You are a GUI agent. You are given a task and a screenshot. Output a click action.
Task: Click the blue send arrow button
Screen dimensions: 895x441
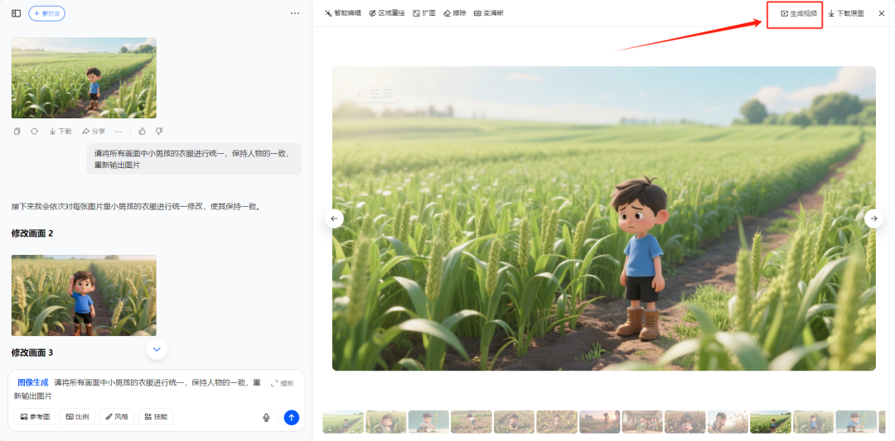point(292,418)
